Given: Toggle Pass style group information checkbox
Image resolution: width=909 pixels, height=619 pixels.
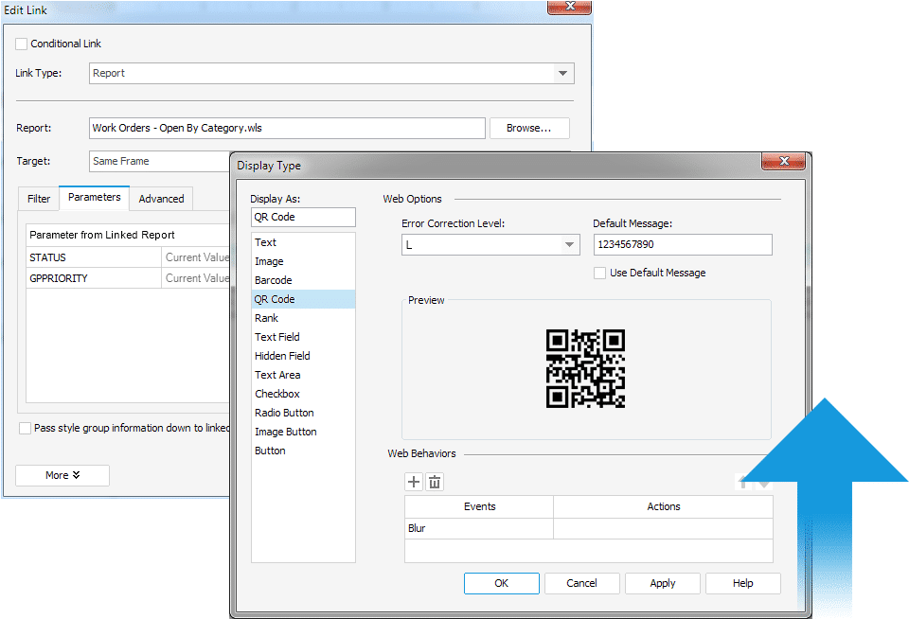Looking at the screenshot, I should click(25, 429).
